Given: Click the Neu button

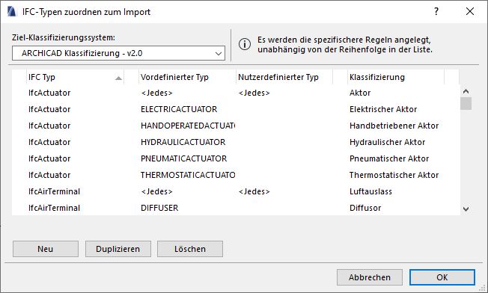Looking at the screenshot, I should [x=46, y=249].
